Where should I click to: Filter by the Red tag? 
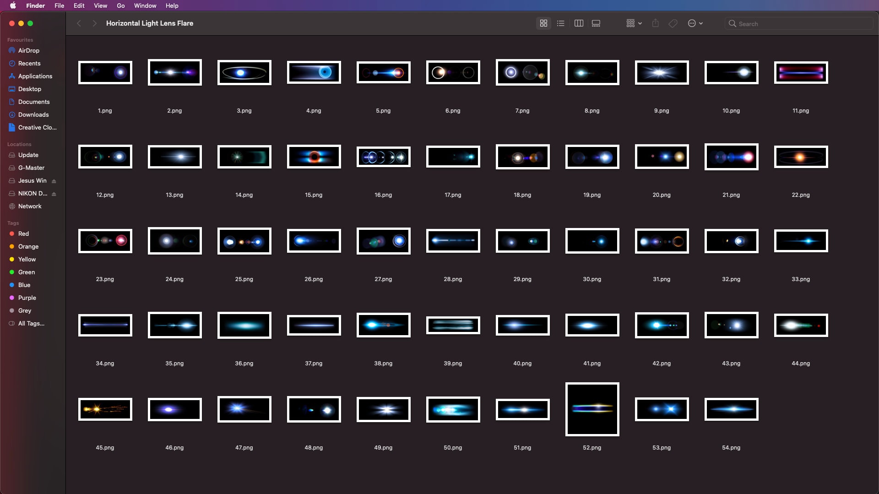(x=23, y=233)
